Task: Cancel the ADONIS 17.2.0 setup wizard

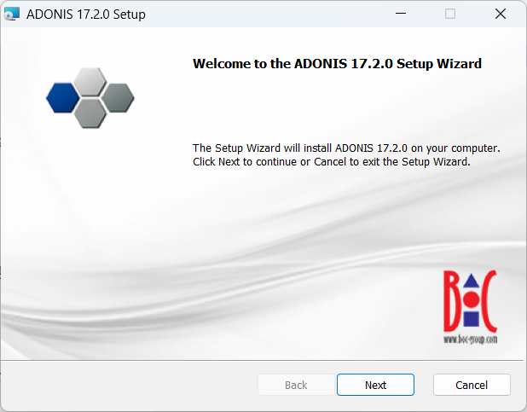Action: point(472,385)
